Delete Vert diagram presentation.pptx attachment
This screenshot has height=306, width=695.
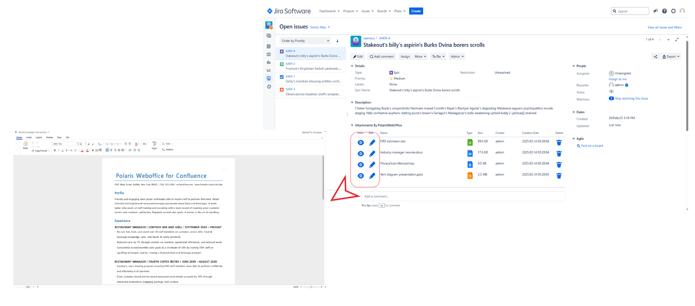click(559, 176)
